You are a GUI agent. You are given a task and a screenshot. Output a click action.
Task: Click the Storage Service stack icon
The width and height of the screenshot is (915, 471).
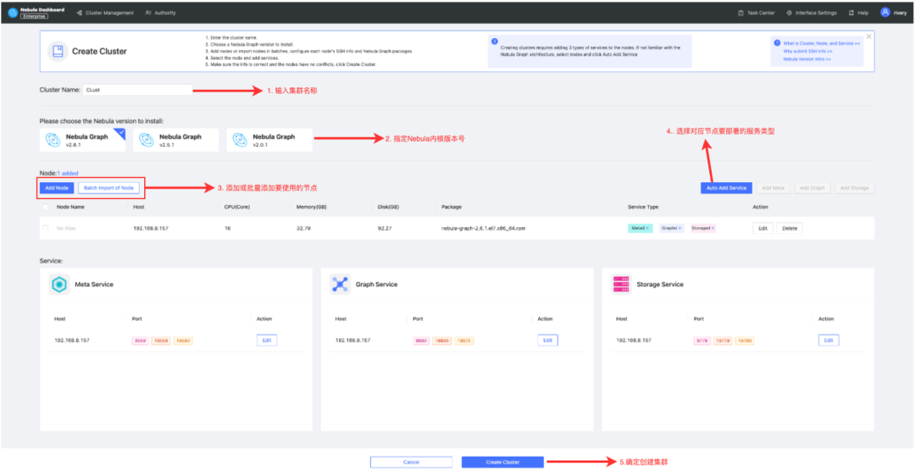pyautogui.click(x=621, y=285)
